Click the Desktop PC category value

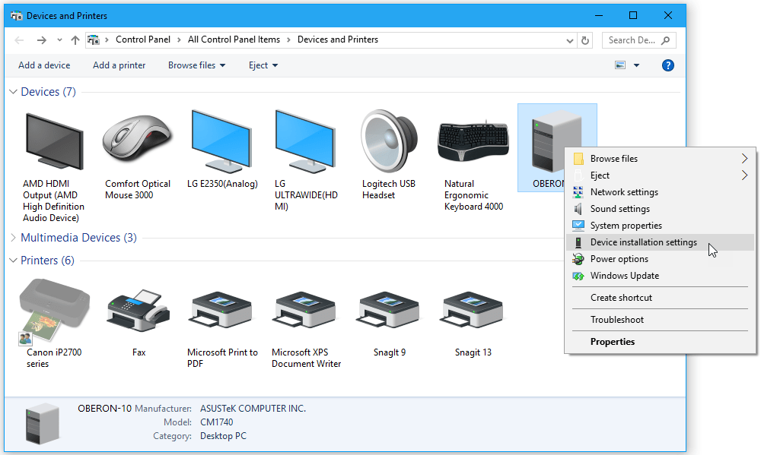223,436
